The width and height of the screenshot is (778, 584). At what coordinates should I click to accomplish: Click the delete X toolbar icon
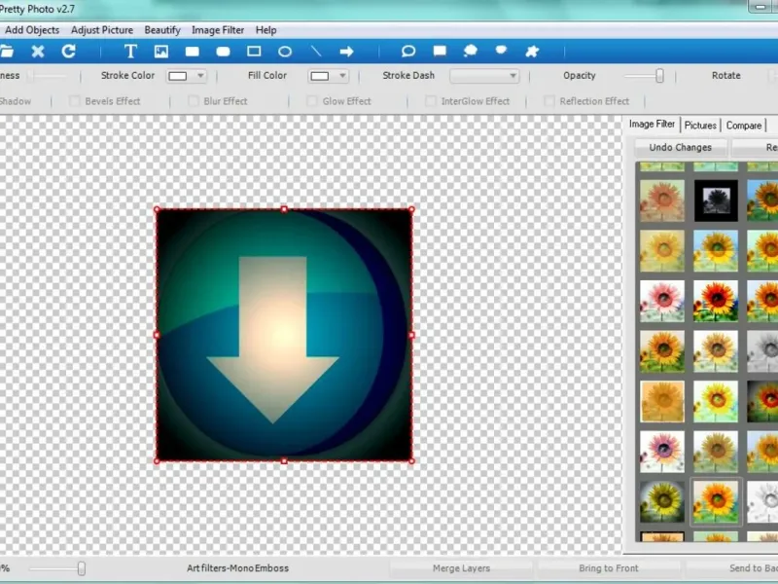coord(38,52)
